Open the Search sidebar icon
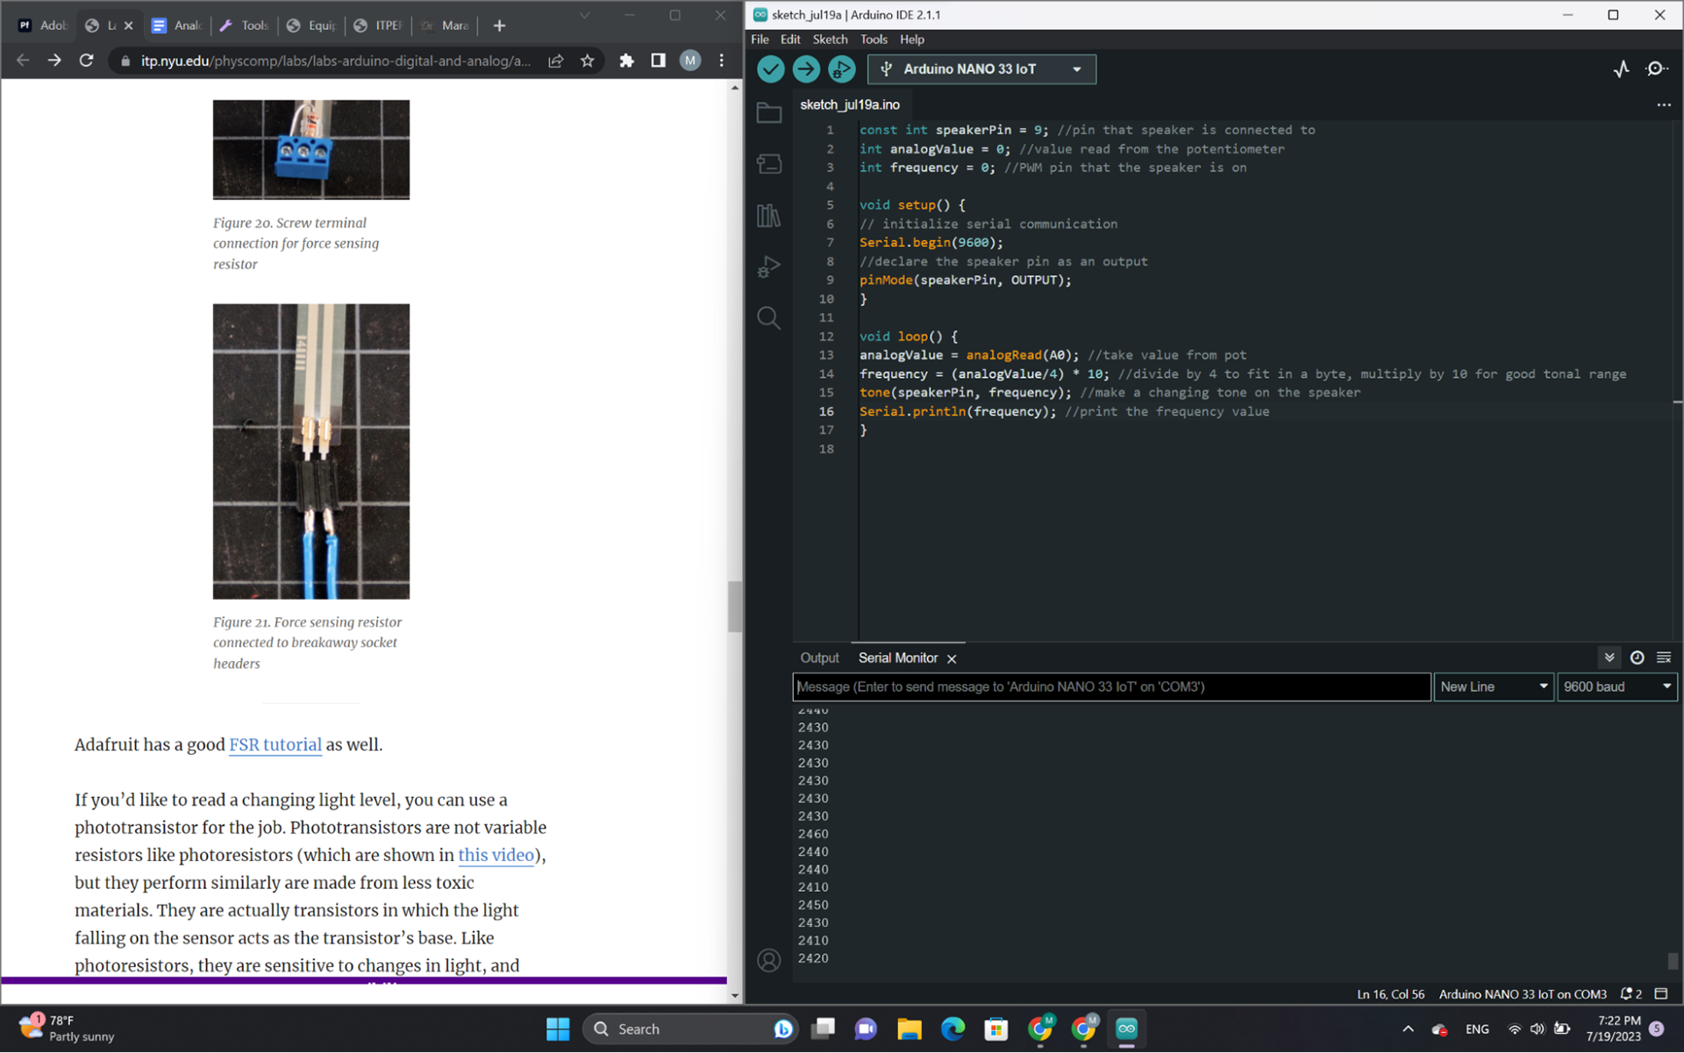This screenshot has height=1053, width=1684. [x=769, y=318]
